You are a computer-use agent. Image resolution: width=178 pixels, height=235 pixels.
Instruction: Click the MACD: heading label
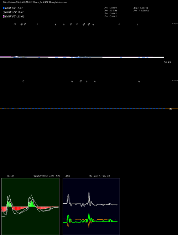tap(11, 176)
